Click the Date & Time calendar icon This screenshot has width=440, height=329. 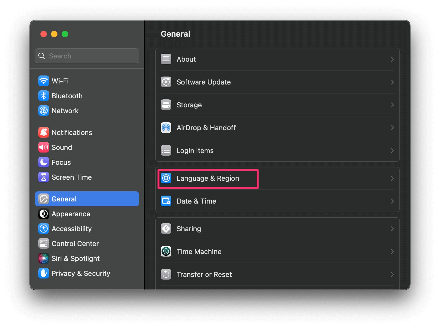coord(166,201)
